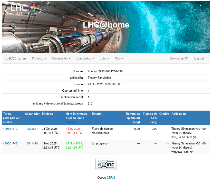Click the LHC@home logo in banner corner
The height and width of the screenshot is (181, 212).
(23, 9)
